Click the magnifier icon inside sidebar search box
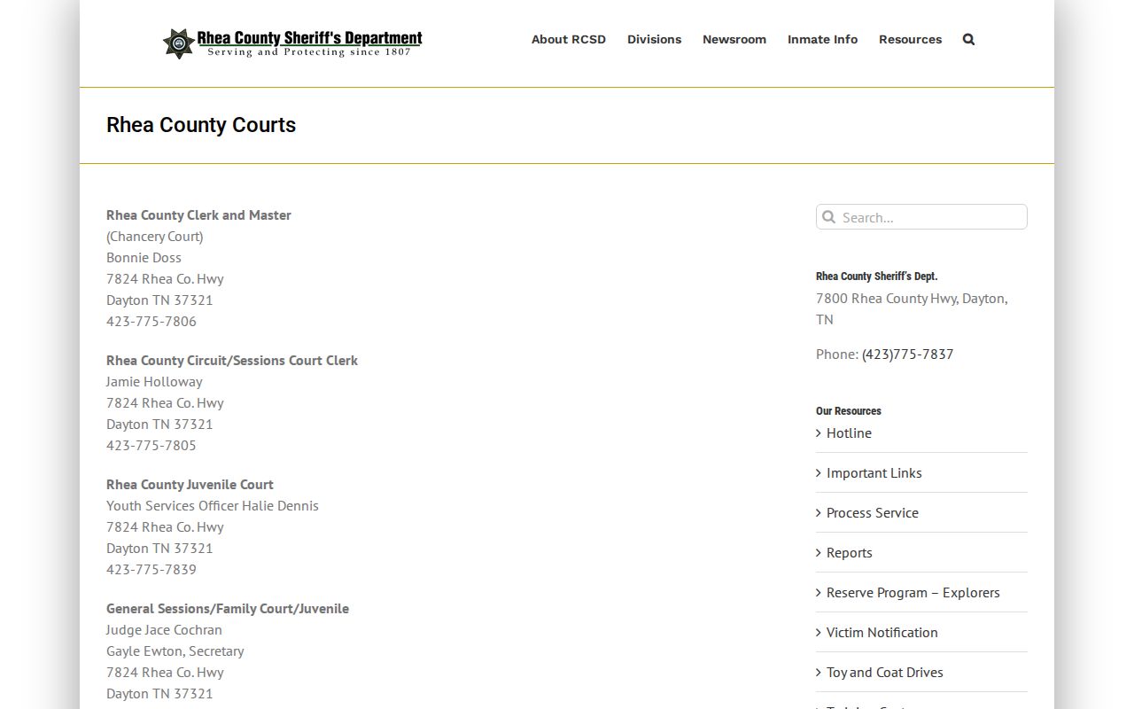 [x=828, y=217]
